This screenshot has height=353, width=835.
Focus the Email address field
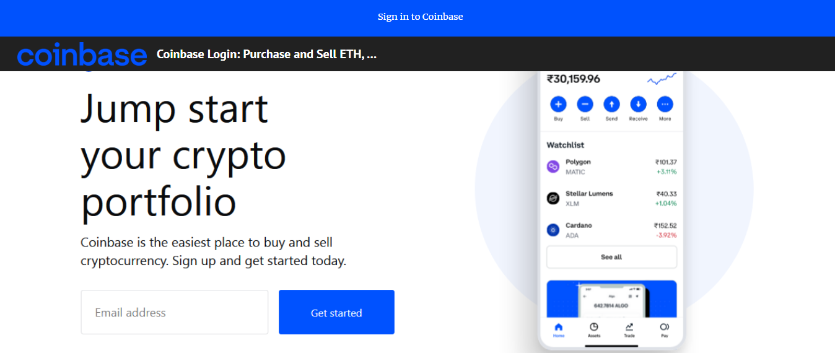174,312
